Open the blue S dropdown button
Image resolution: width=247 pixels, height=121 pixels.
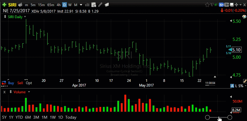[x=221, y=5]
